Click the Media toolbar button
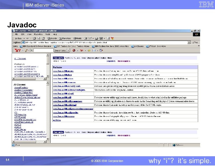The height and width of the screenshot is (166, 215). [x=77, y=39]
